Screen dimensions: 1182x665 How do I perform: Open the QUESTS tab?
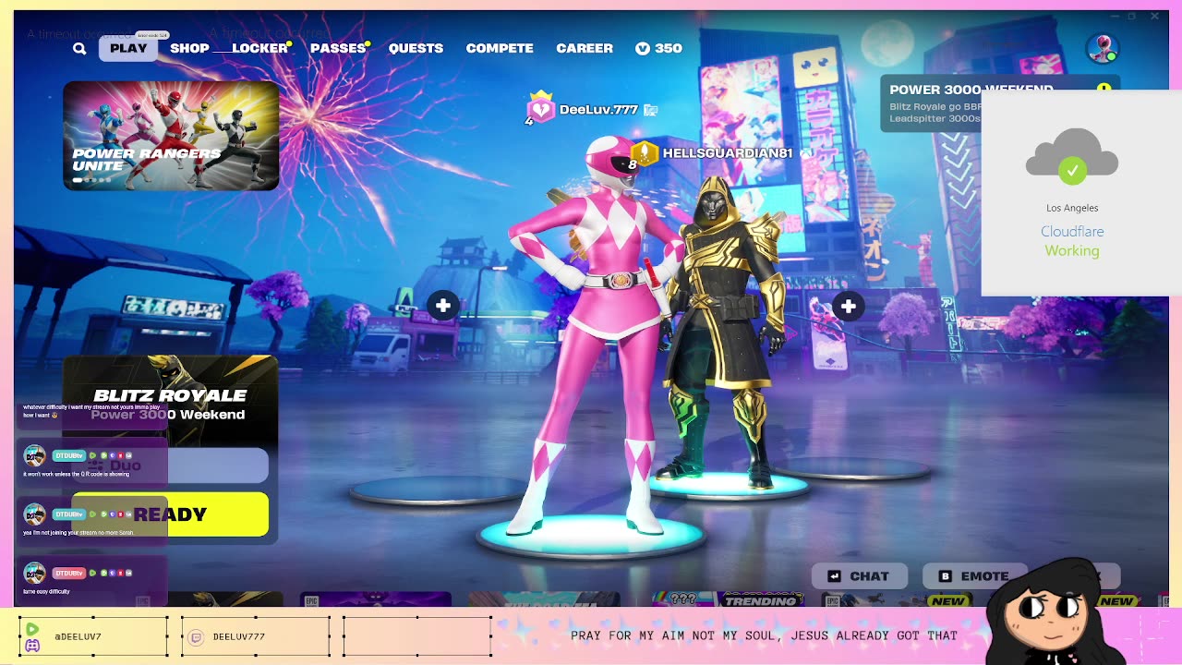pyautogui.click(x=416, y=48)
